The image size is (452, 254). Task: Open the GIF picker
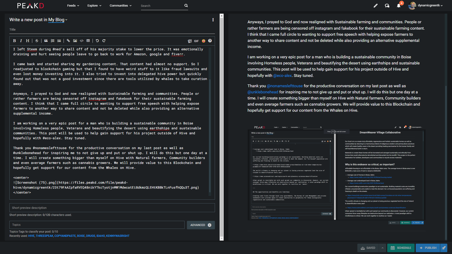point(196,41)
